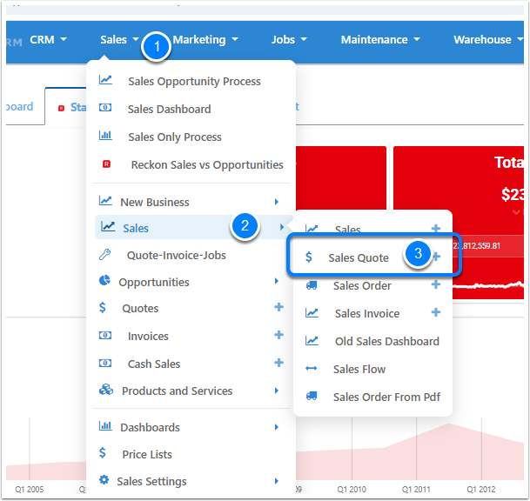Open the Sales menu in navbar
The width and height of the screenshot is (530, 501).
click(x=119, y=39)
